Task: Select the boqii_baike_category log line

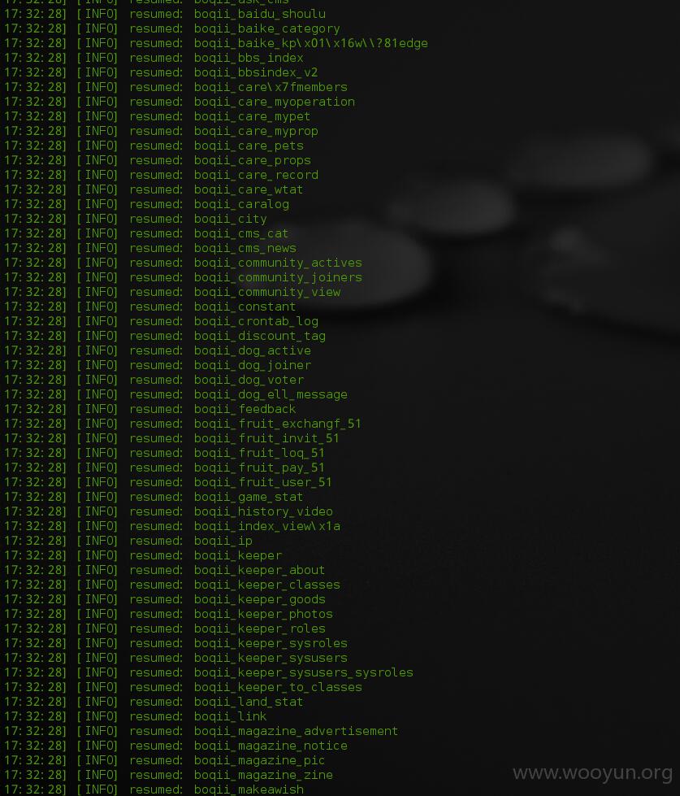Action: 172,29
